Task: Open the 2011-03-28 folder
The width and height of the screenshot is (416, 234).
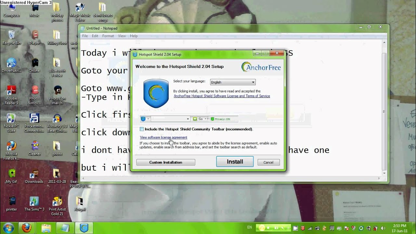Action: (57, 176)
